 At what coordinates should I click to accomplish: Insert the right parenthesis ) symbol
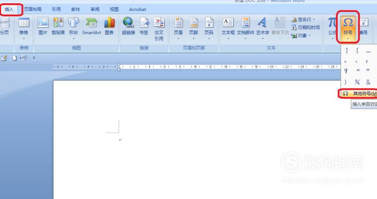pyautogui.click(x=345, y=82)
